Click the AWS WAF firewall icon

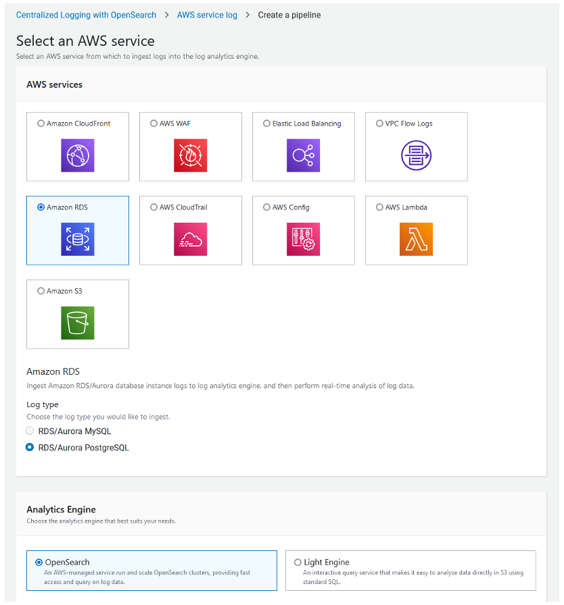pos(190,155)
